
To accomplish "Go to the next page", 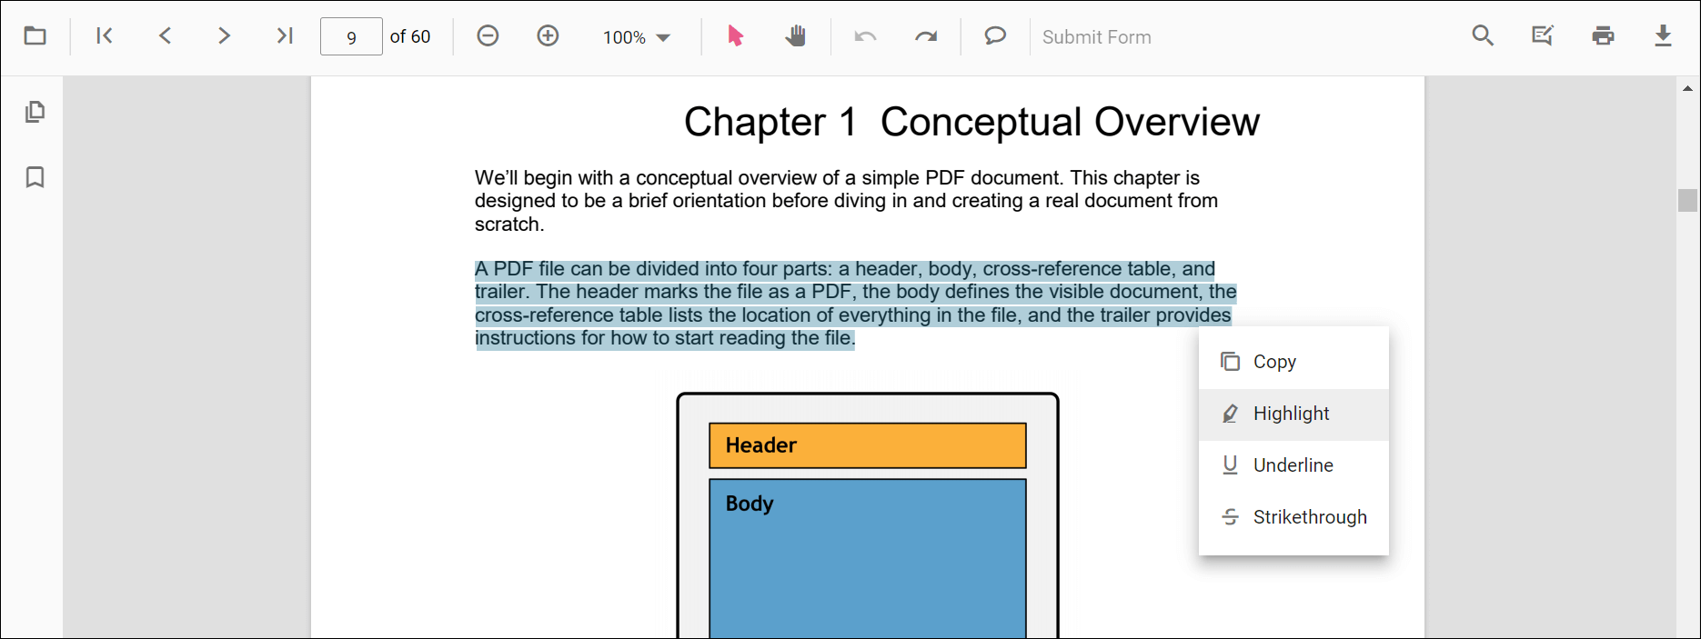I will coord(225,36).
